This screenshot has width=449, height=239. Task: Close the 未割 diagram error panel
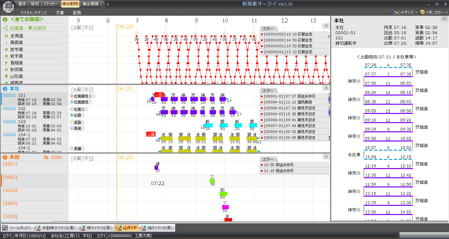pyautogui.click(x=326, y=157)
